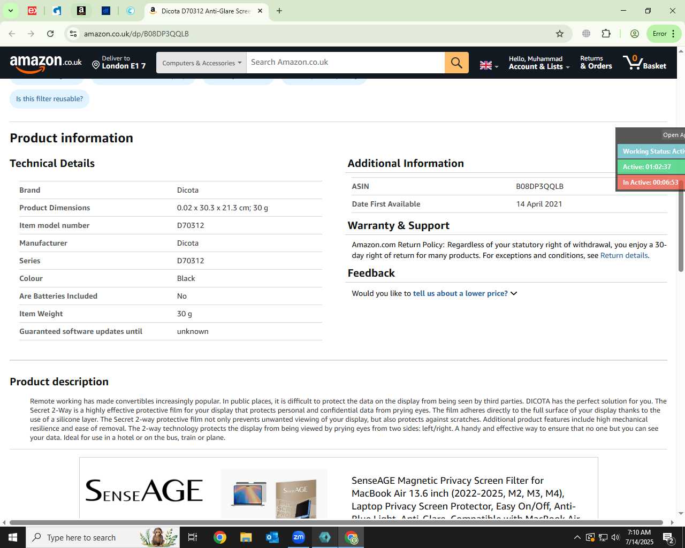The image size is (685, 548).
Task: Close the Dicota D70312 tab
Action: pyautogui.click(x=260, y=11)
